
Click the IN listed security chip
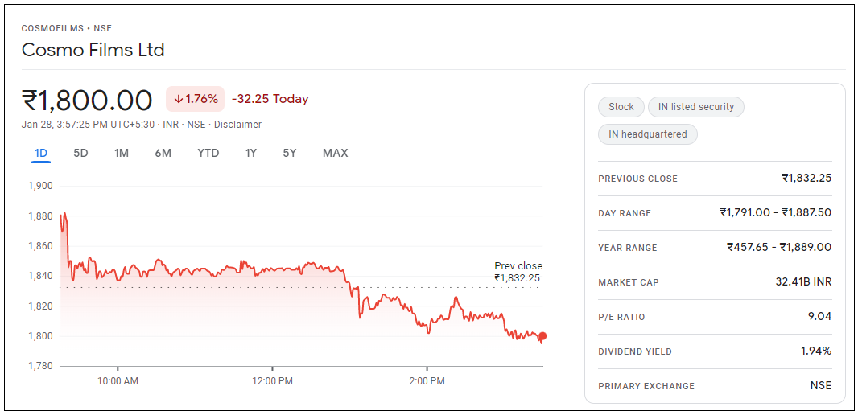pos(696,107)
